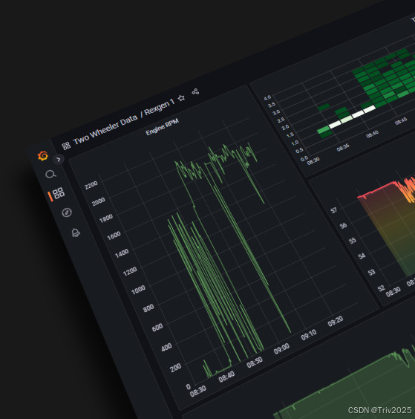
Task: Click the 57 y-axis label in the gradient chart
Action: coord(333,210)
